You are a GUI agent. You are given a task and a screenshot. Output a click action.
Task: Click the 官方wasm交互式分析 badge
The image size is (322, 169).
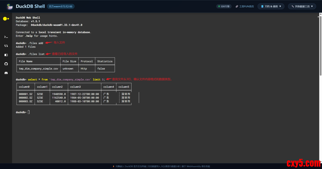tap(61, 6)
